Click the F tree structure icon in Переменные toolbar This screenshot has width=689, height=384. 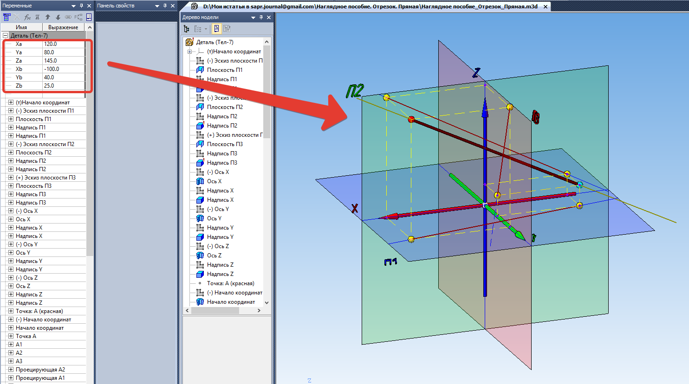pos(78,17)
